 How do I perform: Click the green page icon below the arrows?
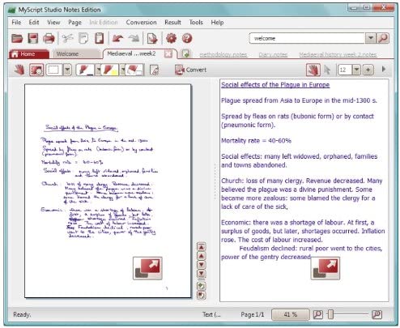point(201,286)
